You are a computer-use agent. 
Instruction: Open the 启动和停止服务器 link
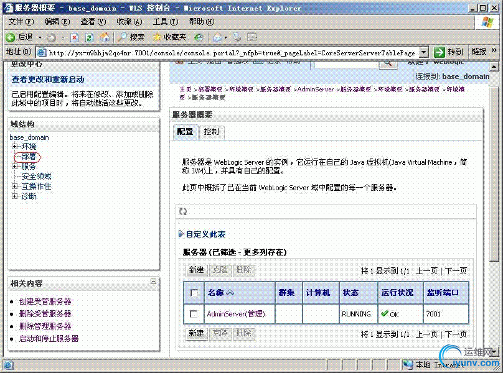pos(49,339)
